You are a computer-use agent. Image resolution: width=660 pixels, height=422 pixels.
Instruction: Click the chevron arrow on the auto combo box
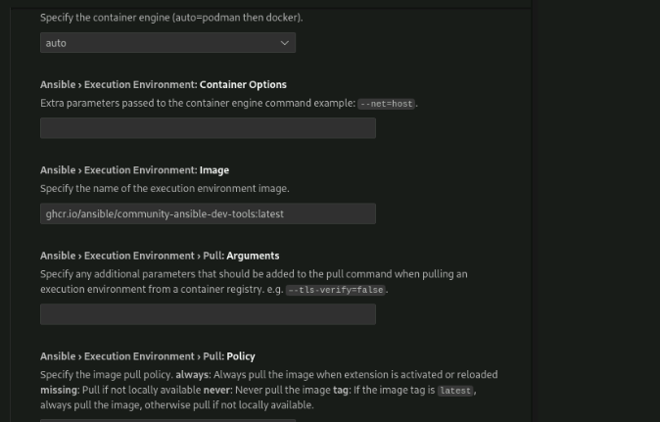(285, 43)
